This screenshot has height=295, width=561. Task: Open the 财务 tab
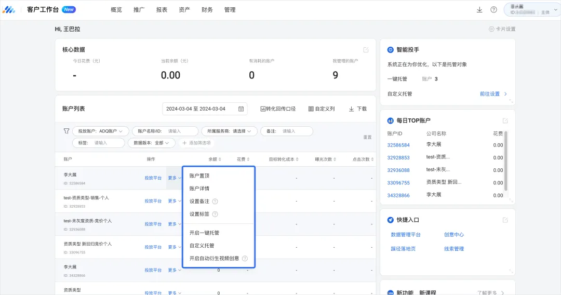207,10
